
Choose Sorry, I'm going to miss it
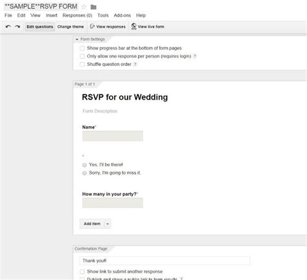[84, 173]
